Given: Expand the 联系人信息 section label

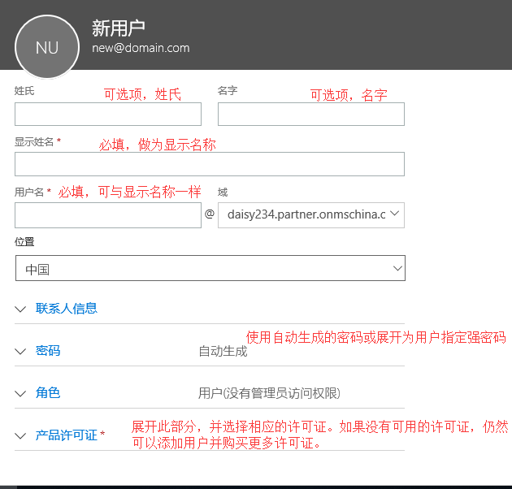Looking at the screenshot, I should click(67, 309).
